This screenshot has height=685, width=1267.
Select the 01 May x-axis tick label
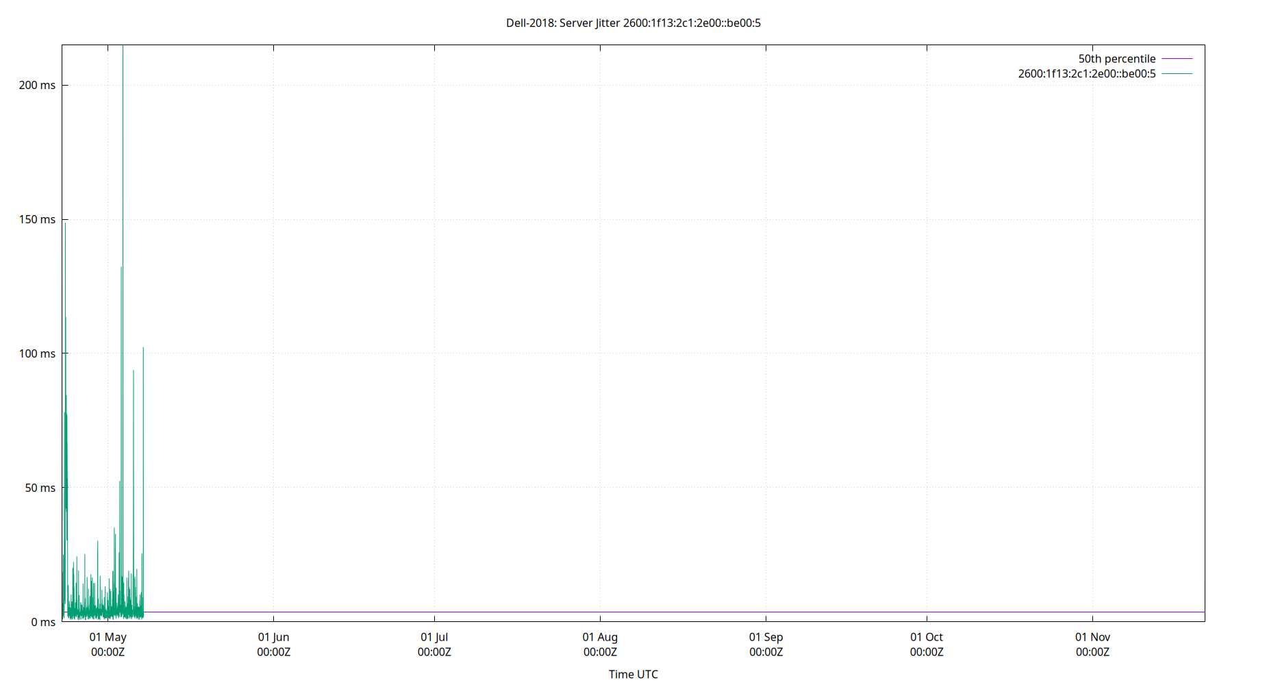[108, 637]
